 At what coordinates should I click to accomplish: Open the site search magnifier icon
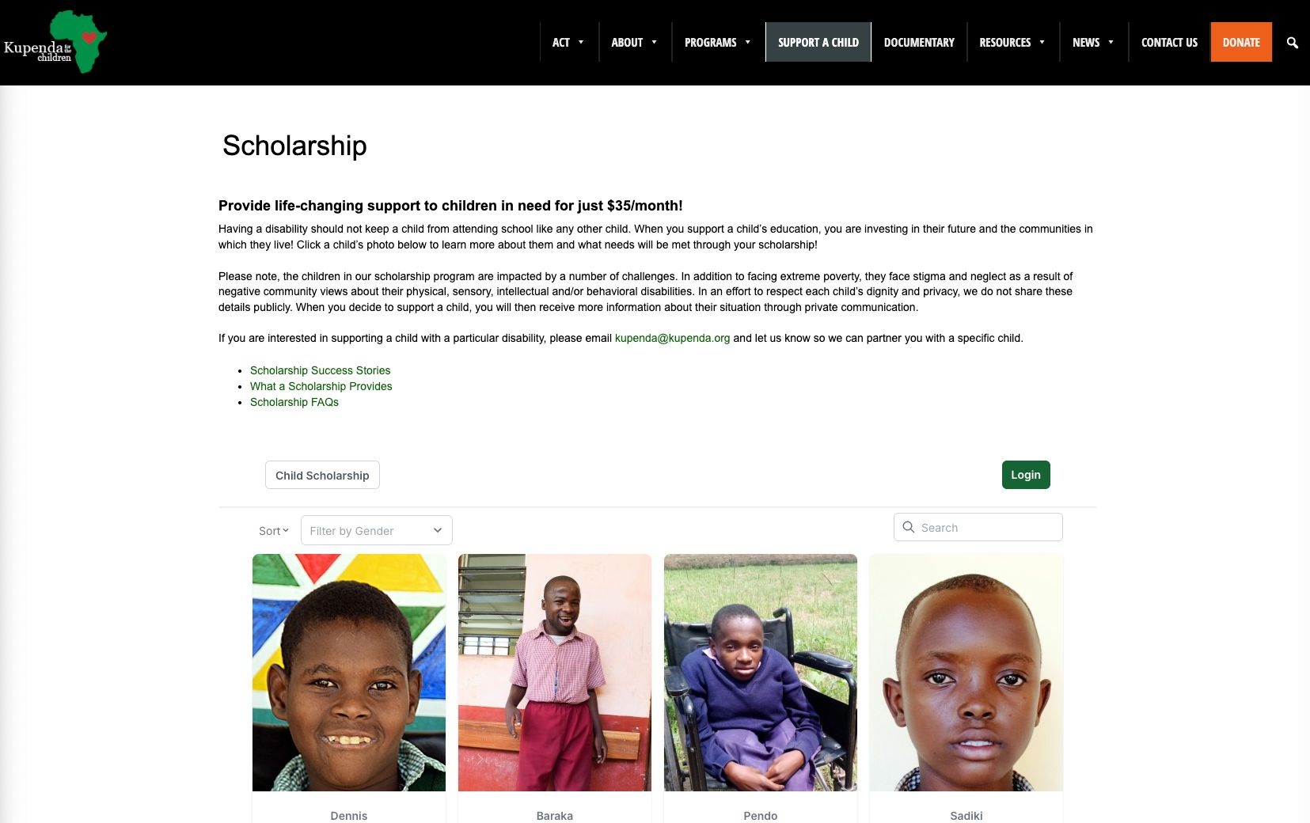[1292, 43]
